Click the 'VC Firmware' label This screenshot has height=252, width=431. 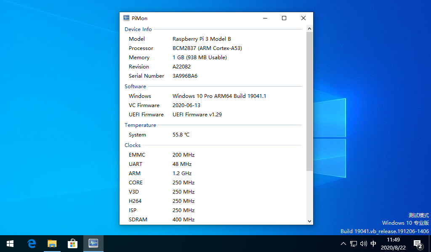point(144,105)
